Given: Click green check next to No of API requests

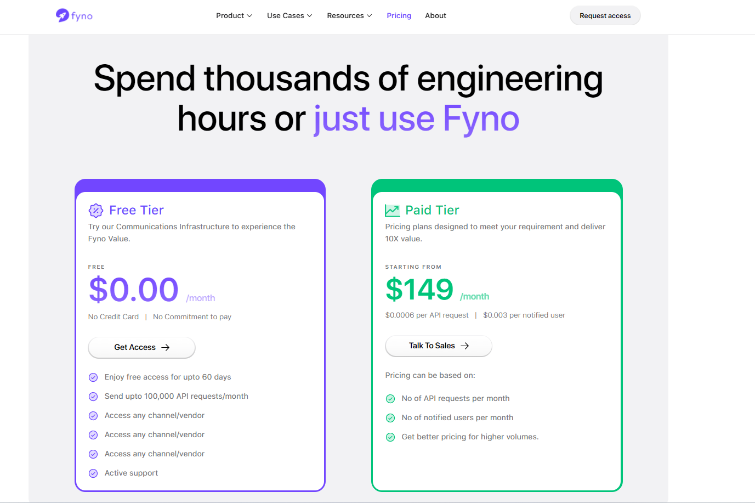Looking at the screenshot, I should (x=390, y=399).
